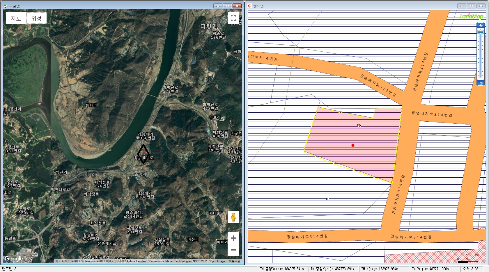Click the LandMap logo
This screenshot has width=489, height=272.
click(x=472, y=16)
